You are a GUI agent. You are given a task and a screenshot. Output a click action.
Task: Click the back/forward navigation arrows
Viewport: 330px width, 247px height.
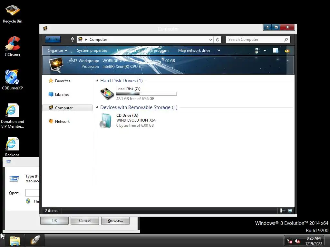click(x=53, y=40)
